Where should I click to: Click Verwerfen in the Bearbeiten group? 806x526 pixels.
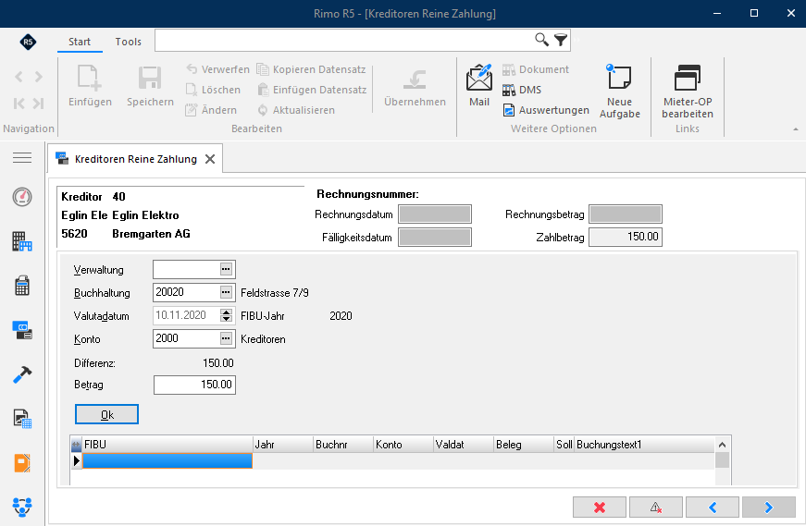click(218, 69)
